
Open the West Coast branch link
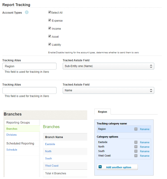pyautogui.click(x=52, y=166)
